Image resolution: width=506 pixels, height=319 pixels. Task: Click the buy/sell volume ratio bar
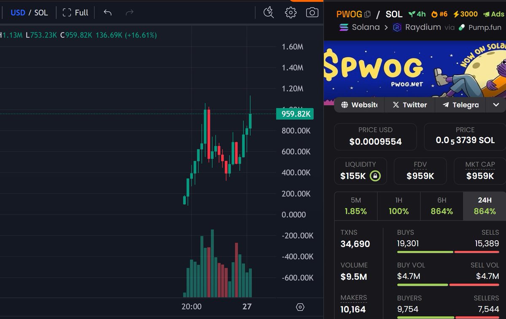coord(448,285)
